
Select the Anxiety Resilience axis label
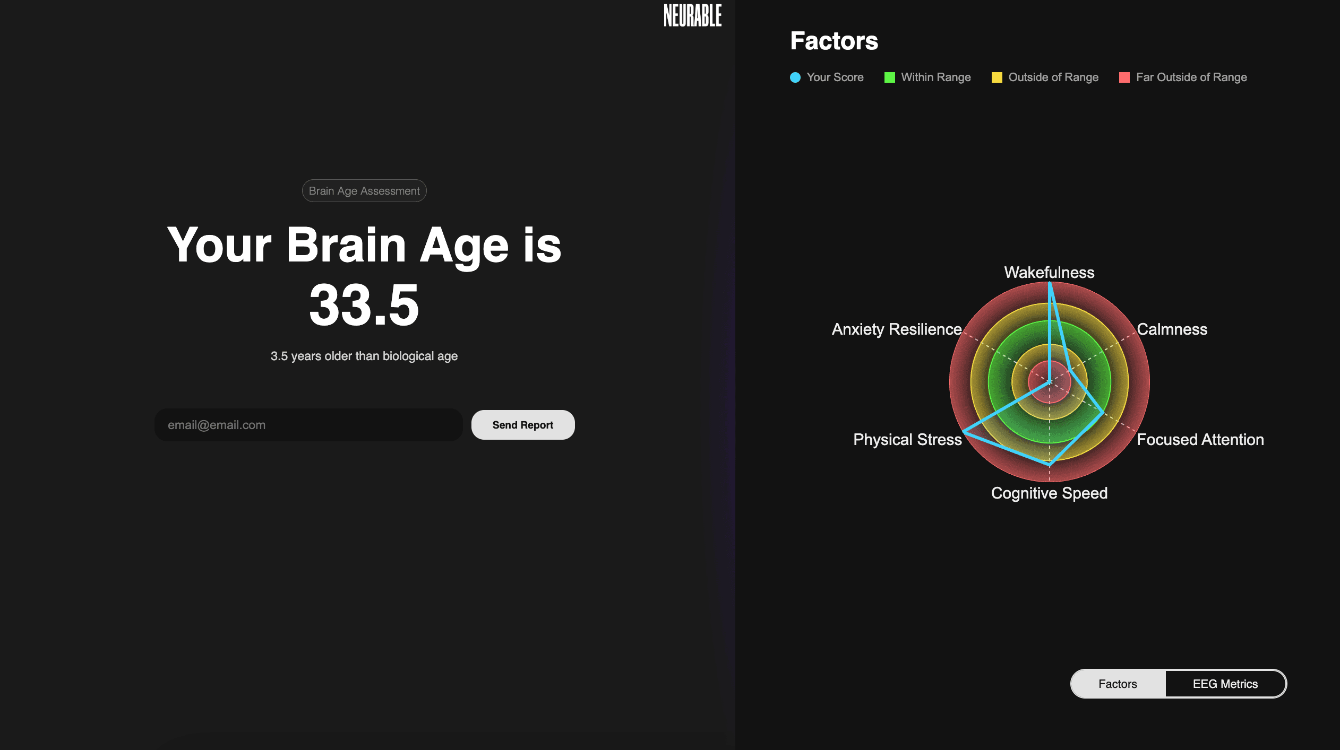tap(897, 329)
